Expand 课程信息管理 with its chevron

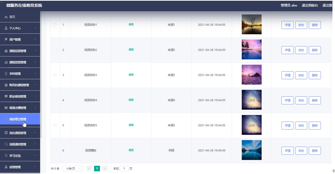tap(35, 51)
